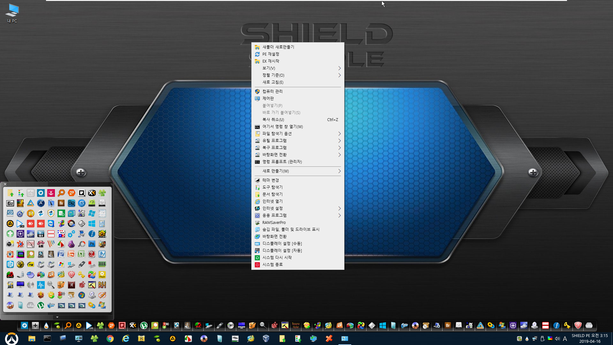Launch UltraEdit UE icon in launcher panel
This screenshot has height=345, width=613.
[20, 264]
